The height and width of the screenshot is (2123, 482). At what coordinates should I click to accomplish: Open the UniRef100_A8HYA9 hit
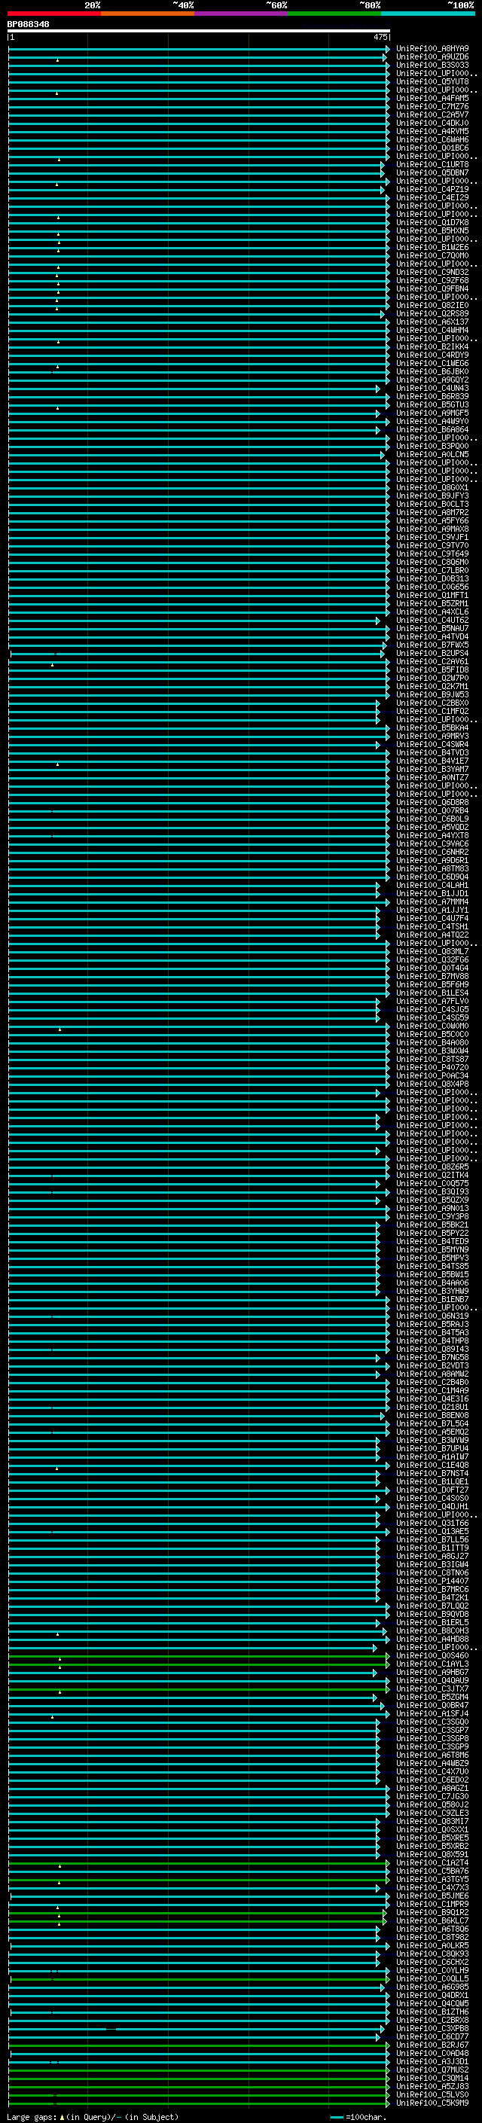pos(432,49)
